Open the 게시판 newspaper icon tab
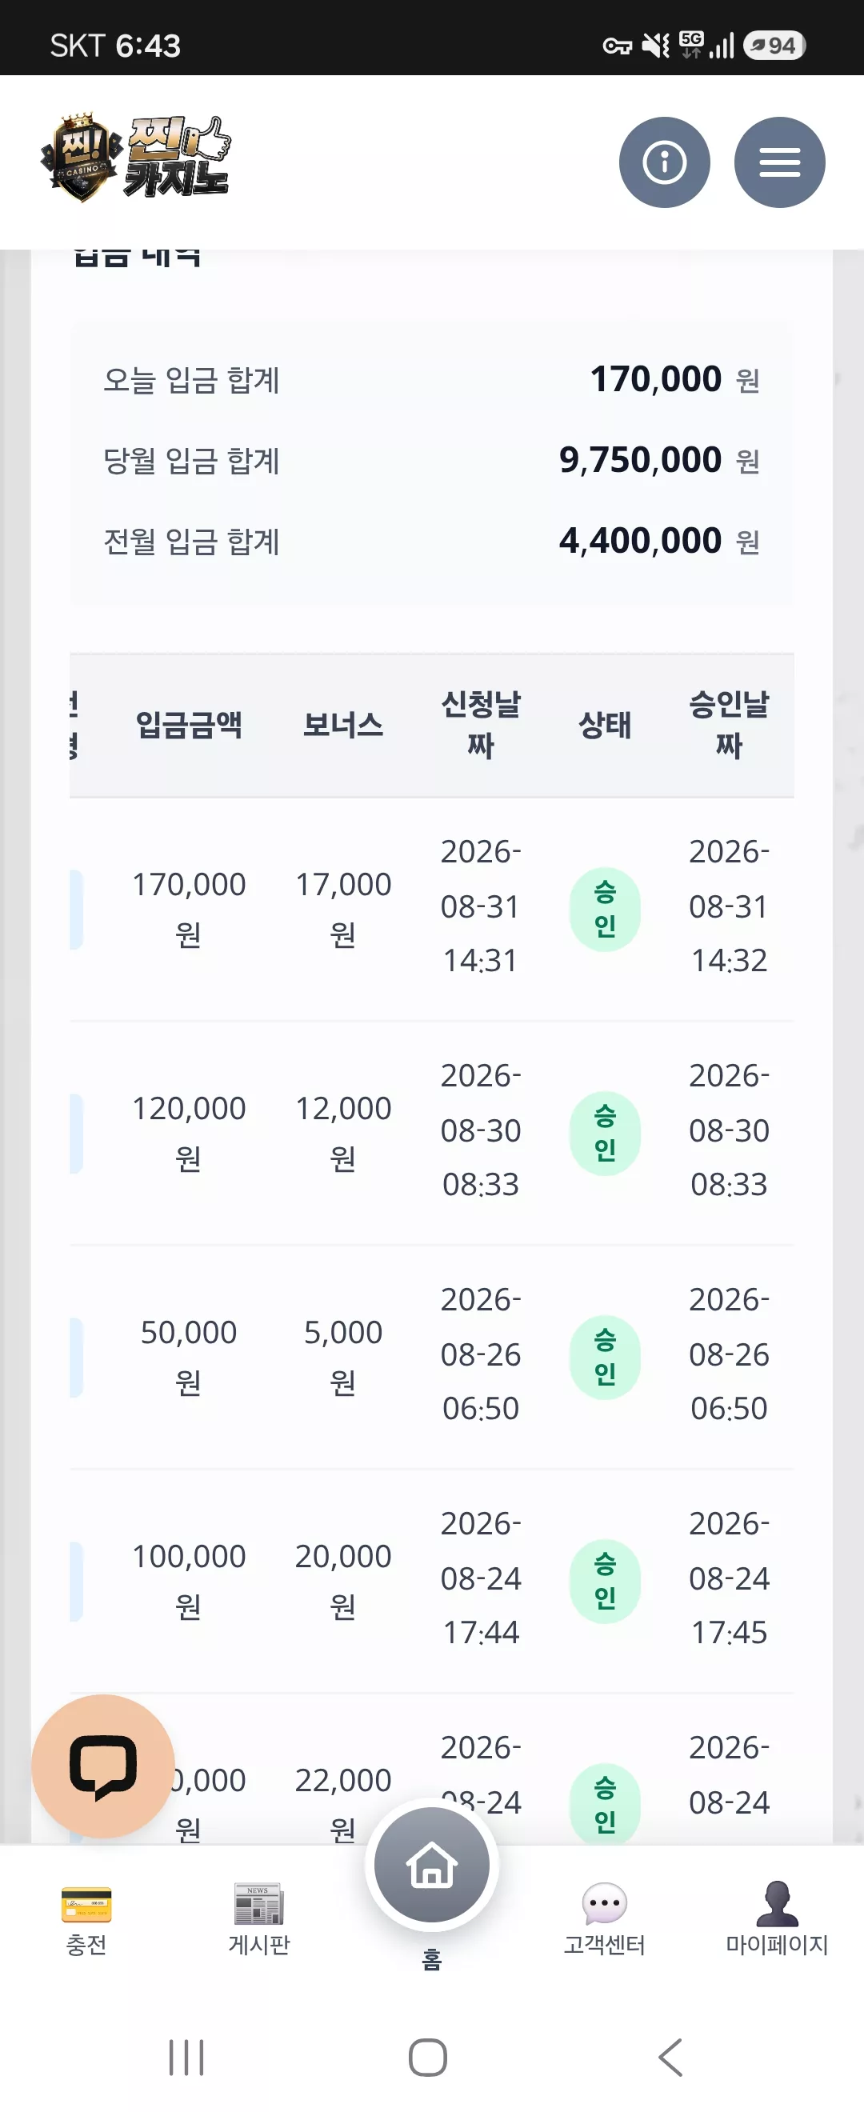864x2112 pixels. click(259, 1920)
